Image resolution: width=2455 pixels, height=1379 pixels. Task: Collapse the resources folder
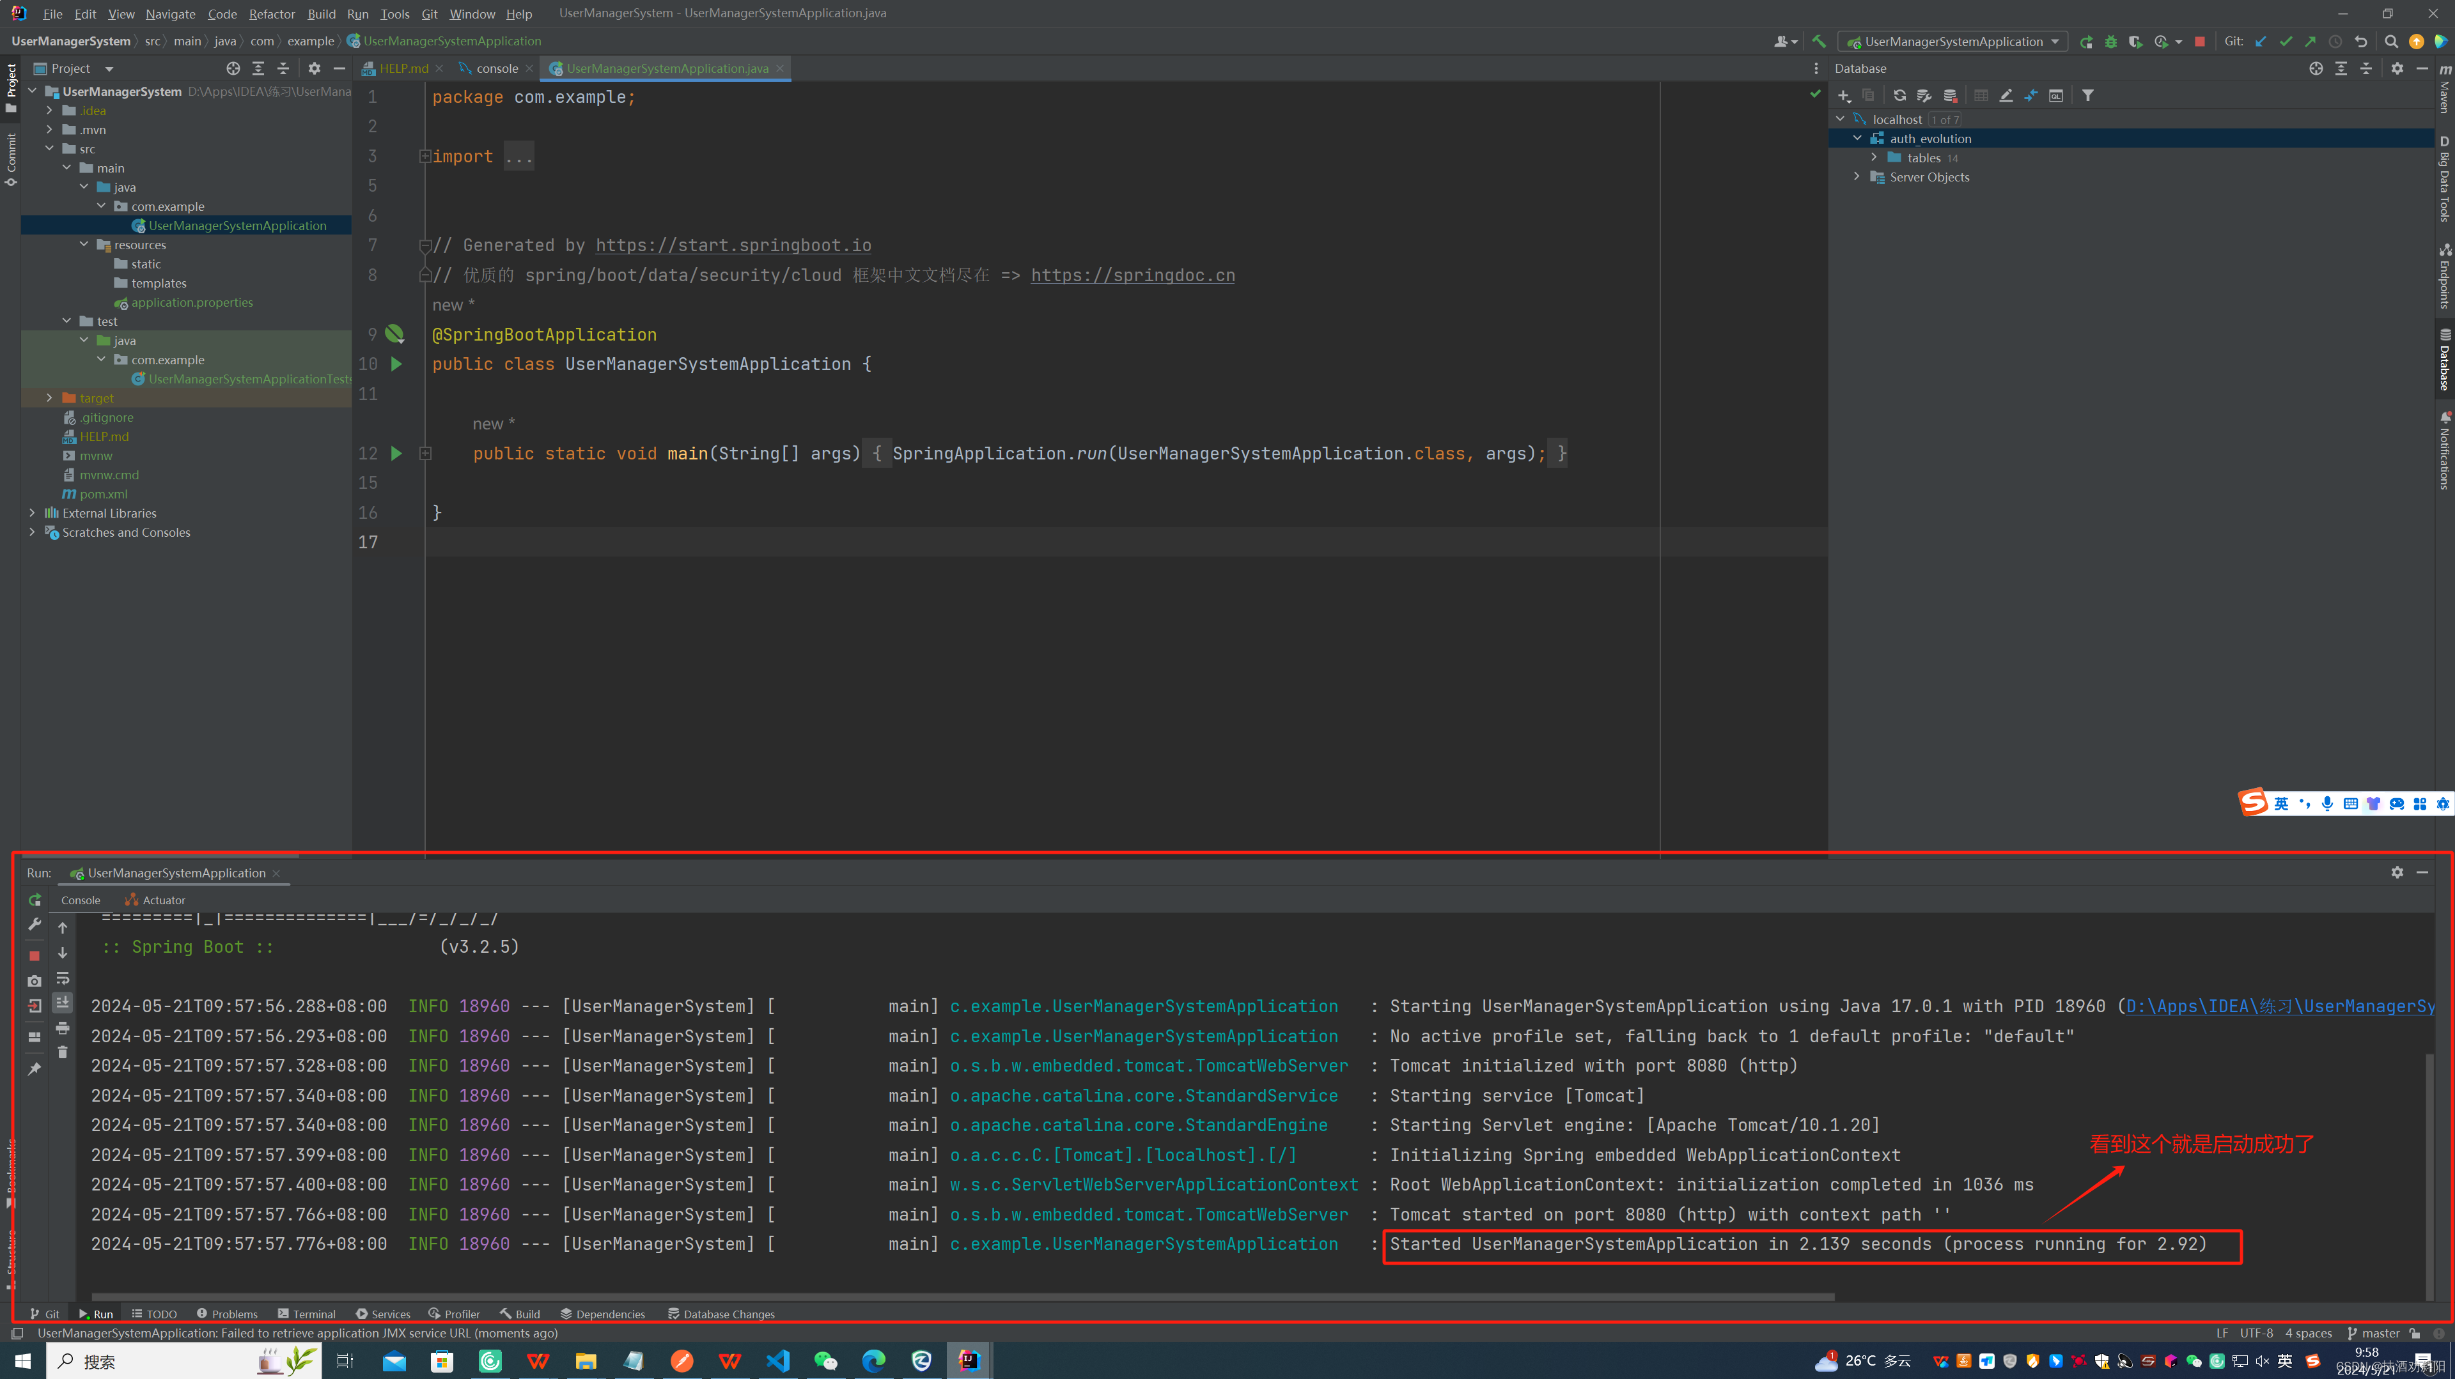(x=84, y=245)
